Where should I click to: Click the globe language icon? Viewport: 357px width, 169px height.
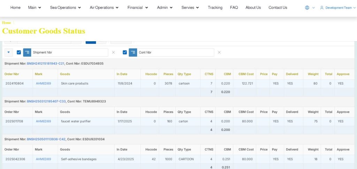click(x=307, y=8)
